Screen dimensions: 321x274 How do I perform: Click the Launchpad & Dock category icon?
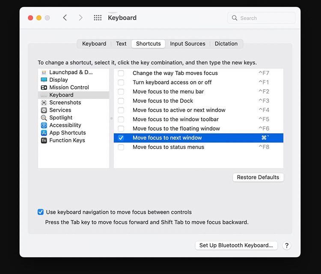[x=44, y=72]
